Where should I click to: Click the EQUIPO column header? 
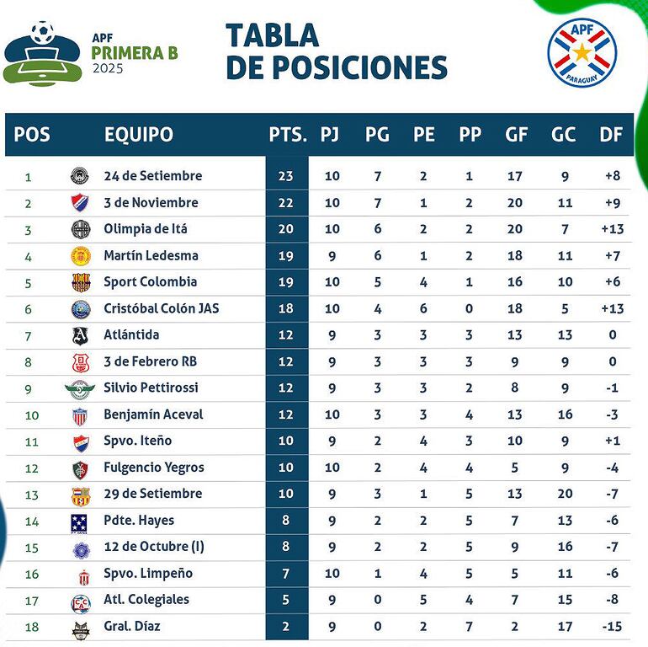point(139,135)
